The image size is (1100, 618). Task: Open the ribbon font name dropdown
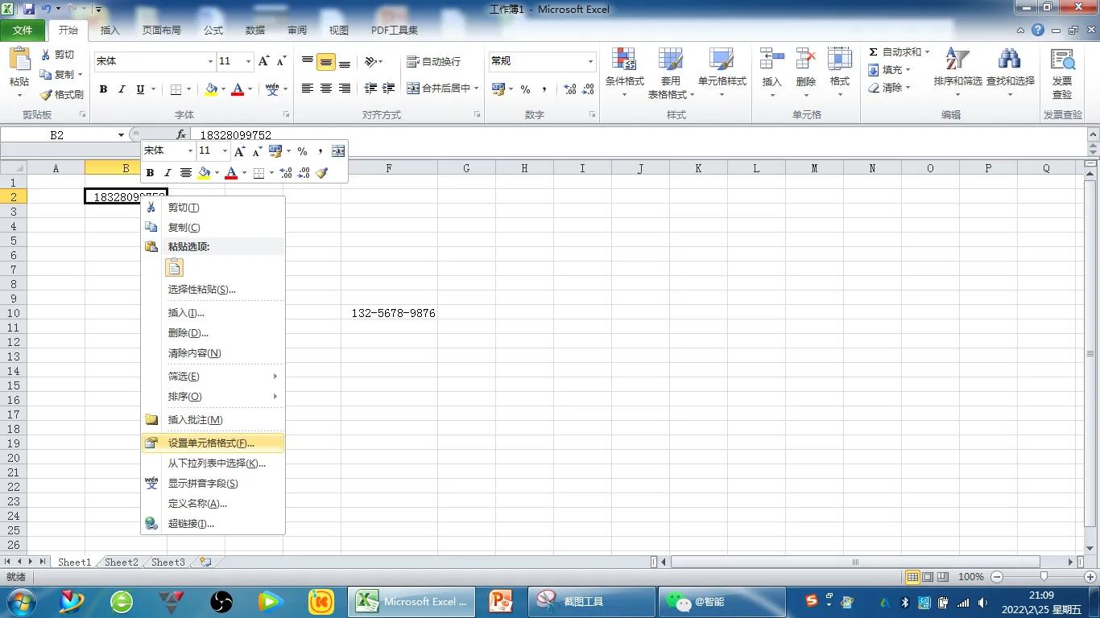pos(210,61)
